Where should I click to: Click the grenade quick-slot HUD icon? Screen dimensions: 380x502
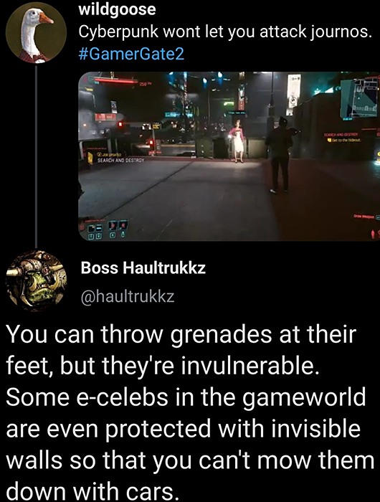tap(123, 226)
